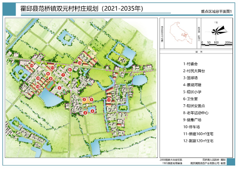Select legend entry 5-现状小学
239x169 pixels.
192,92
